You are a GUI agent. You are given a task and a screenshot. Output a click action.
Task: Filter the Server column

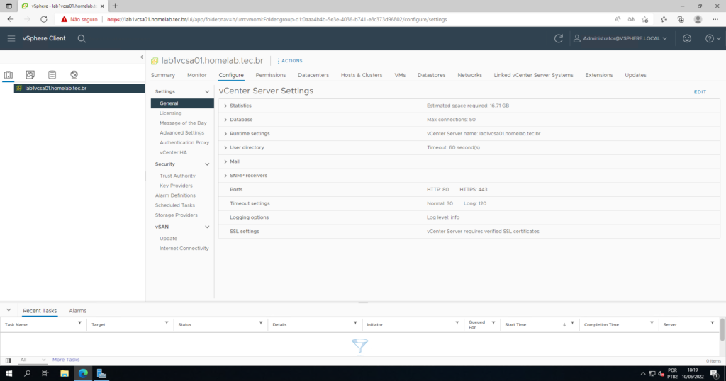(712, 323)
